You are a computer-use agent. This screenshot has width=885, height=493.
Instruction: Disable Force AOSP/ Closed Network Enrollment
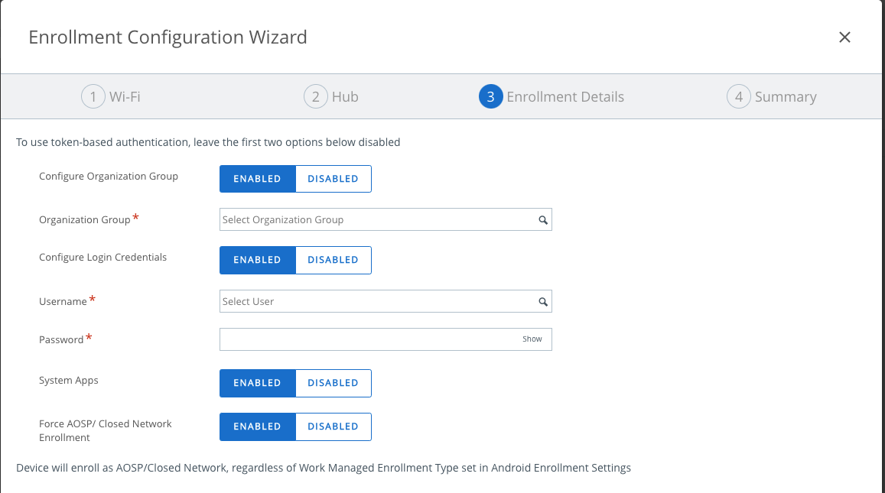tap(334, 427)
